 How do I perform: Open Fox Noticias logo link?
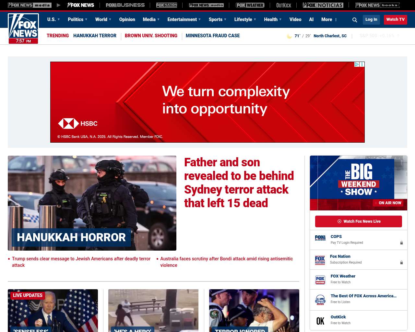323,5
